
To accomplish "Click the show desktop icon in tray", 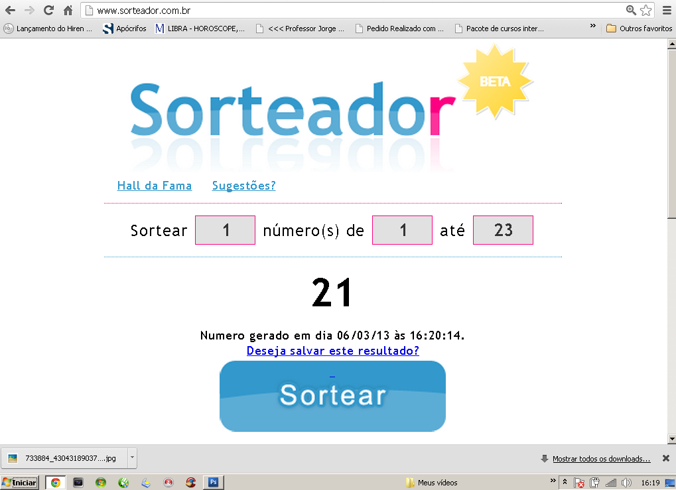I will pos(670,483).
